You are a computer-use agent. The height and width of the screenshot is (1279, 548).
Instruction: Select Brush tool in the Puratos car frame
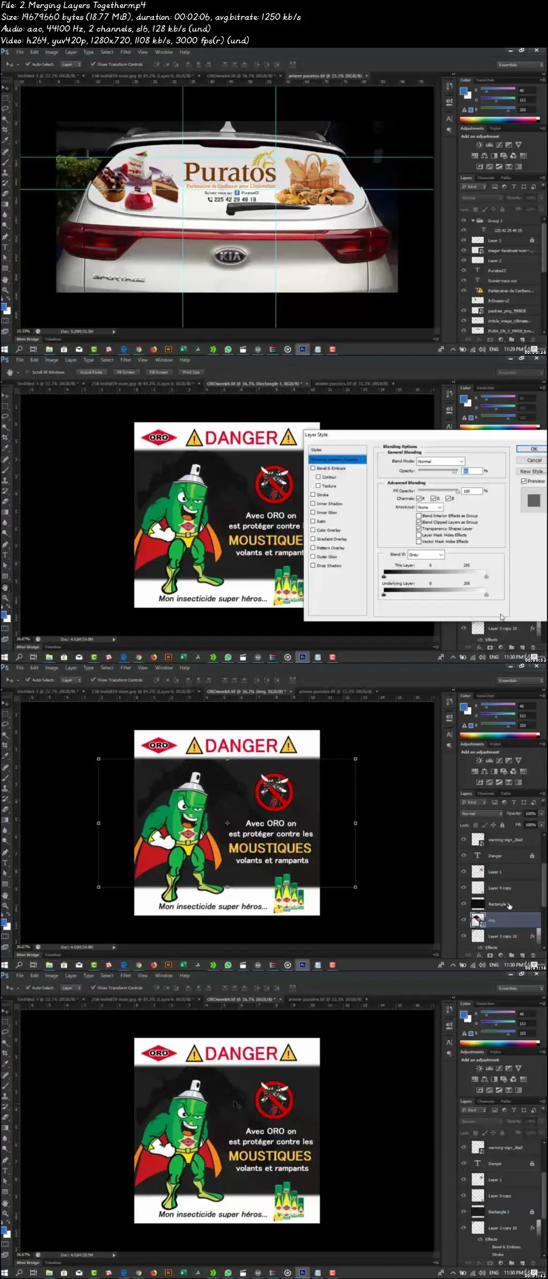(x=5, y=161)
